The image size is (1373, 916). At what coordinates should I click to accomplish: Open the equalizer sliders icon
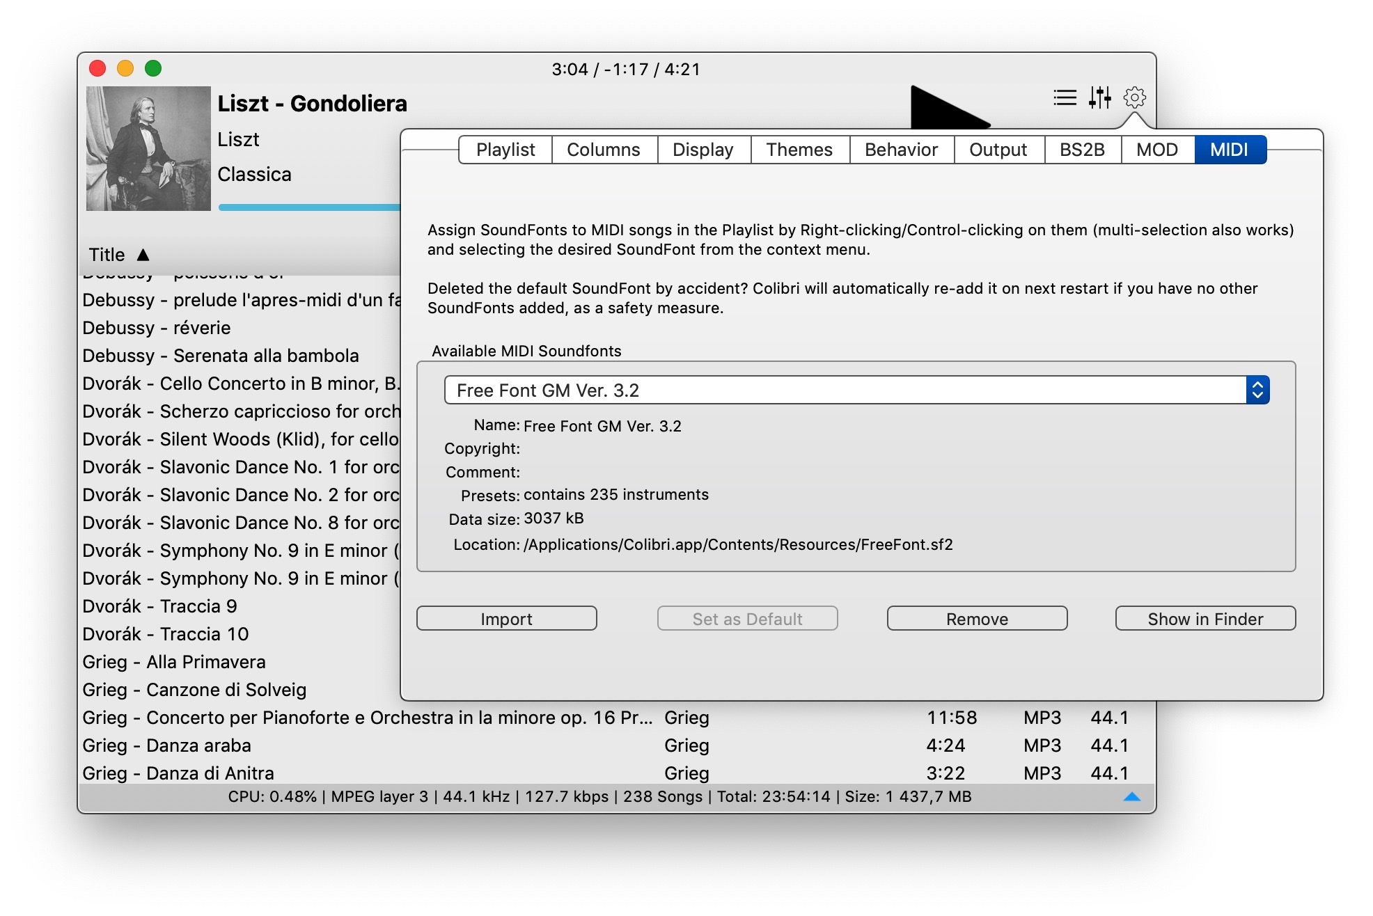1100,97
